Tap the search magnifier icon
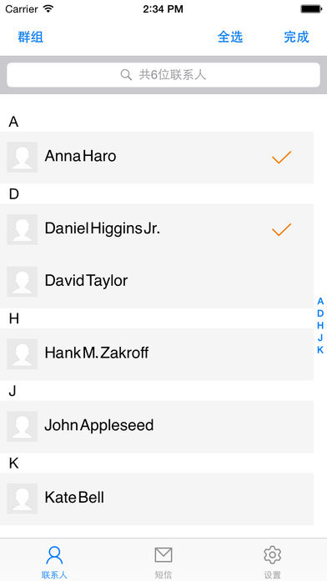Image resolution: width=327 pixels, height=581 pixels. coord(126,75)
